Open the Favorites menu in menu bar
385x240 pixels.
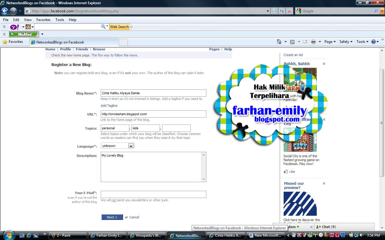(x=43, y=19)
